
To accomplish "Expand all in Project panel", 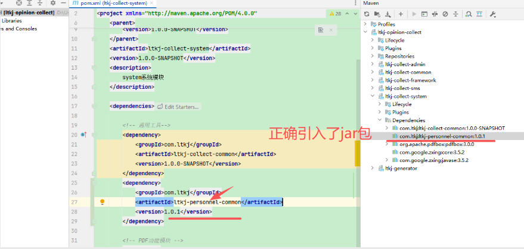I will coord(29,3).
